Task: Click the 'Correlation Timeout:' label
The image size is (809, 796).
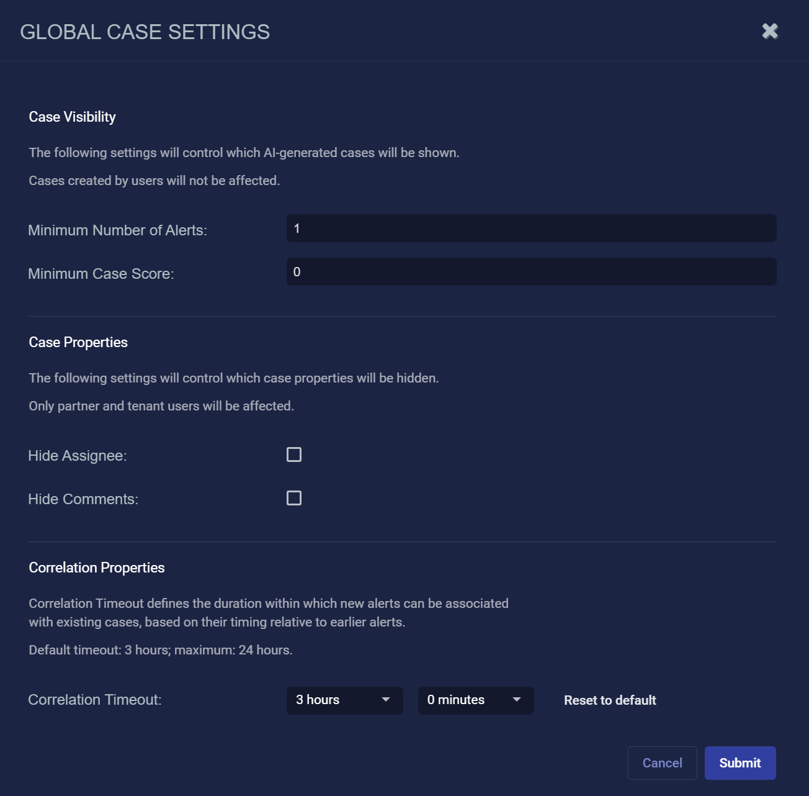Action: tap(95, 700)
